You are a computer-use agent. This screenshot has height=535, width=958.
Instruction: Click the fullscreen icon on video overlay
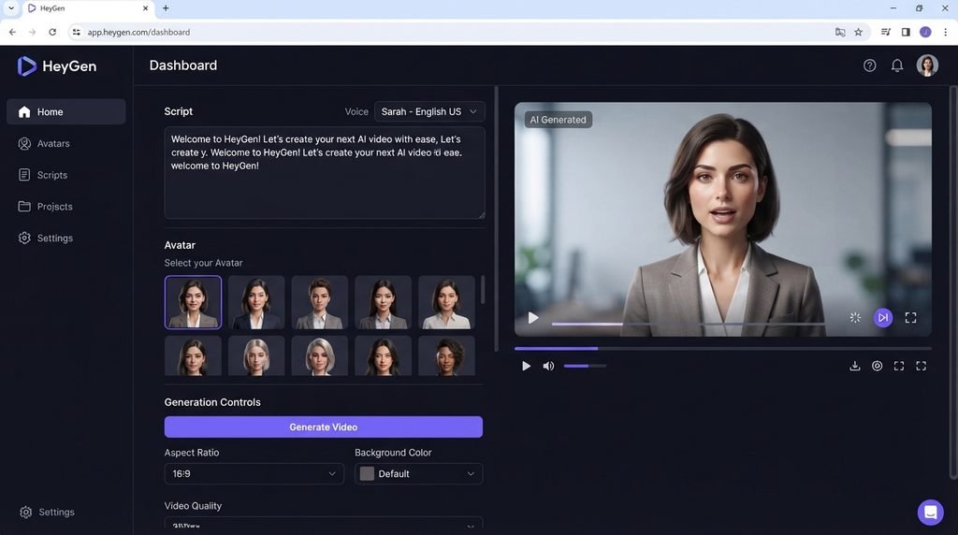910,318
